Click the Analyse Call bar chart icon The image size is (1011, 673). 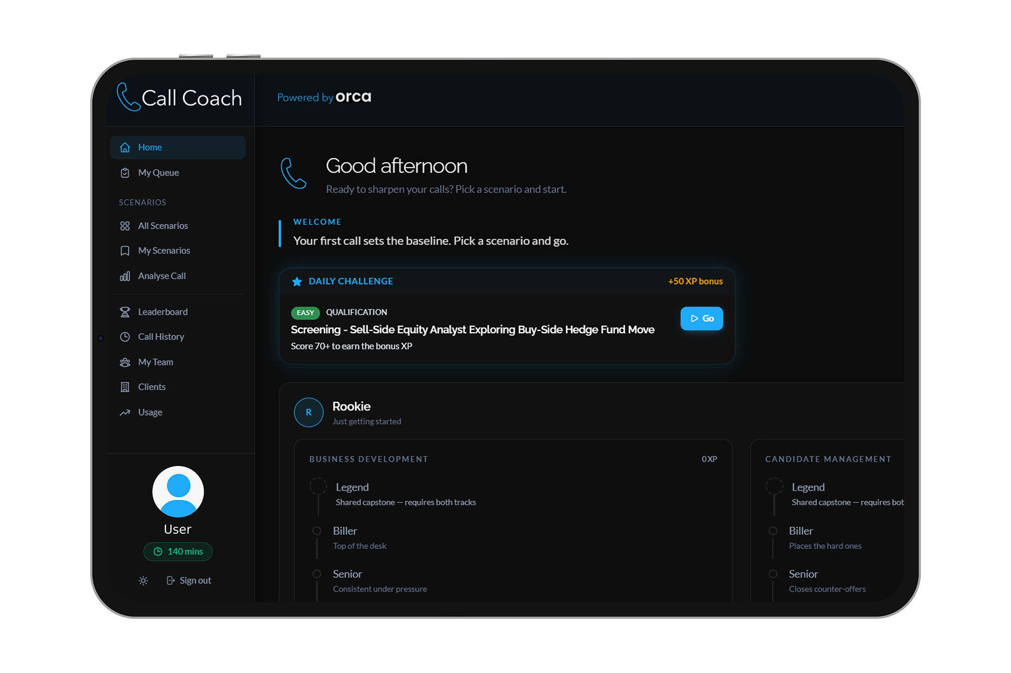(125, 276)
